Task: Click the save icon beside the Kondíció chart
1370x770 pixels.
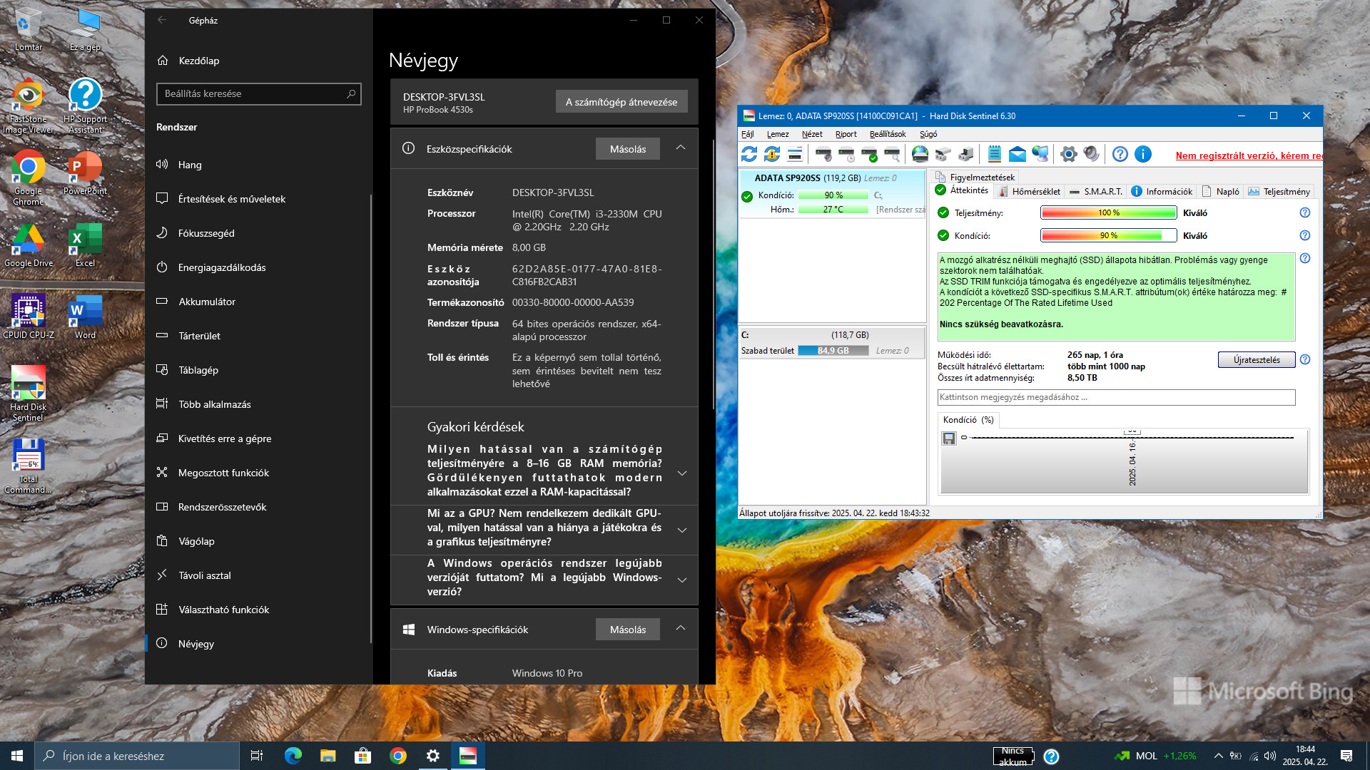Action: tap(948, 438)
